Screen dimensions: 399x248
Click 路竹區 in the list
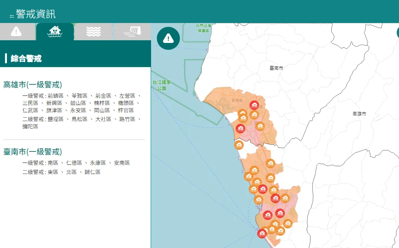[x=127, y=119]
